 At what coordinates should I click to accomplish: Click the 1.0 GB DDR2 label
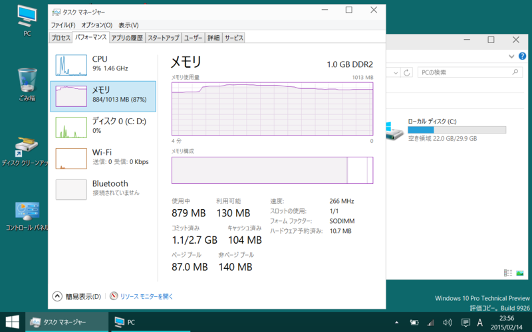350,64
